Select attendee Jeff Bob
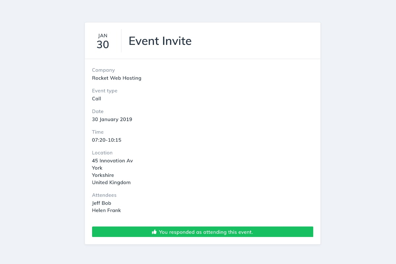This screenshot has height=264, width=396. point(102,203)
